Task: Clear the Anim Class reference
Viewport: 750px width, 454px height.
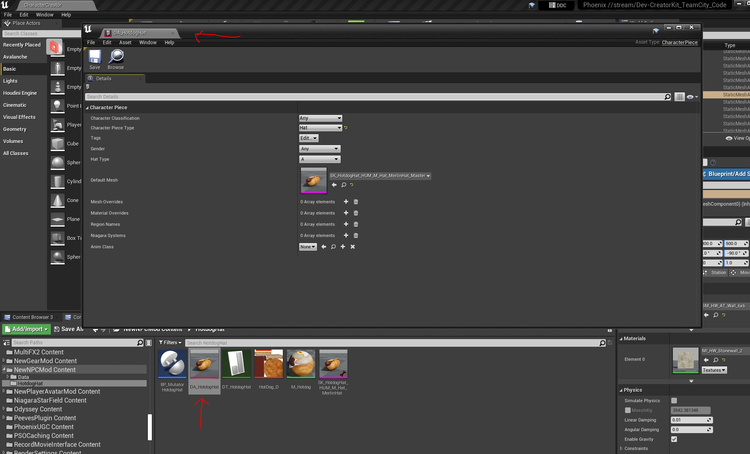Action: (x=353, y=247)
